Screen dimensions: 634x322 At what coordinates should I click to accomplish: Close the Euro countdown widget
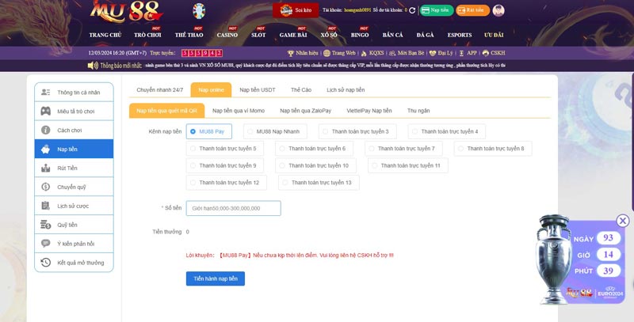tap(623, 221)
